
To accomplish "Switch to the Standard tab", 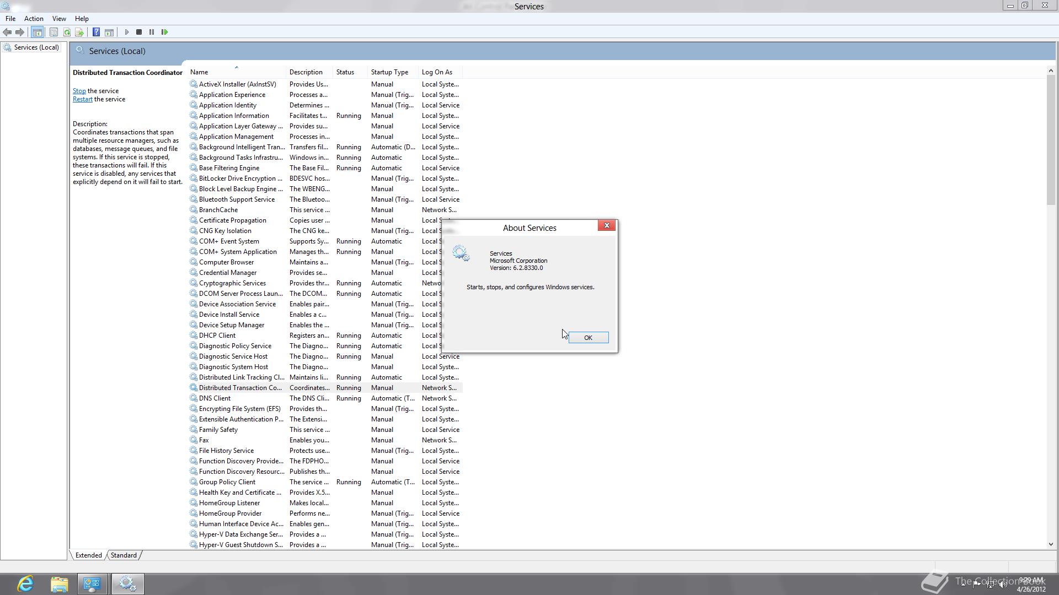I will pos(124,555).
